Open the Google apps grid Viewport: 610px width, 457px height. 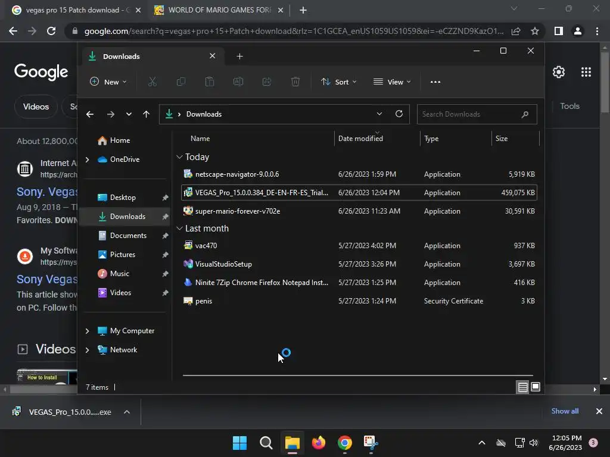586,72
